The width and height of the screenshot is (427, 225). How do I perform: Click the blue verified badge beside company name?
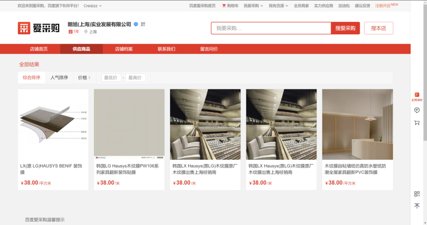136,24
